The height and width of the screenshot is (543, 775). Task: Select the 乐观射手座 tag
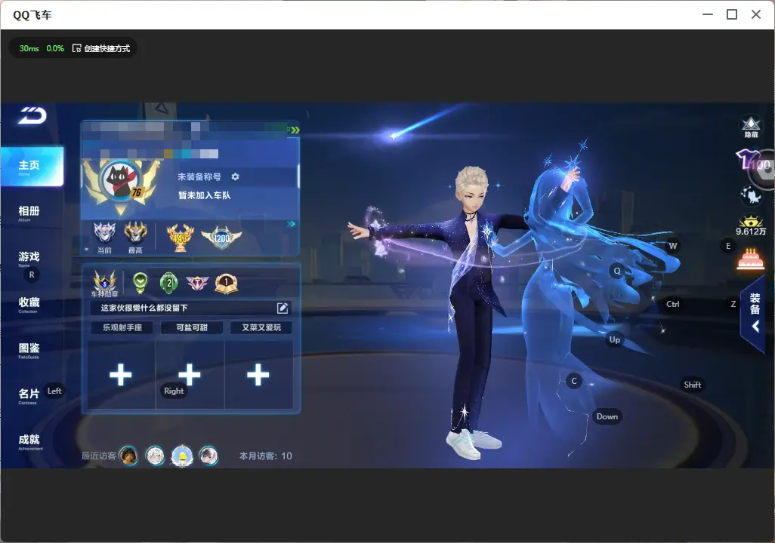click(x=122, y=327)
